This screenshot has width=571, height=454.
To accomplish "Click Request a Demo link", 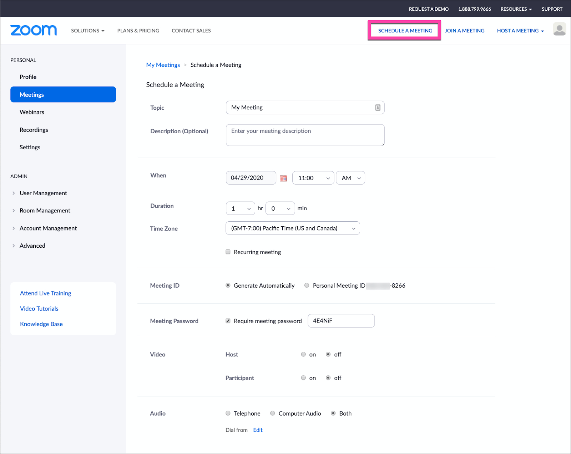I will pyautogui.click(x=429, y=9).
